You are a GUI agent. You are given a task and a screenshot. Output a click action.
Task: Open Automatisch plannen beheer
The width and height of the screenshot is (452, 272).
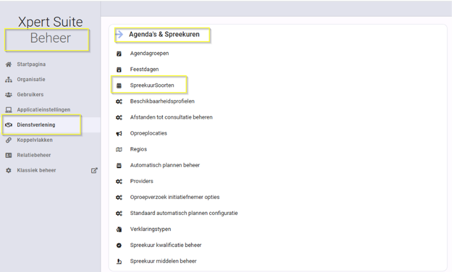[165, 165]
